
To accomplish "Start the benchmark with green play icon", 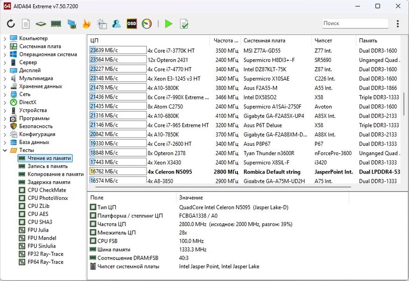I will (169, 24).
